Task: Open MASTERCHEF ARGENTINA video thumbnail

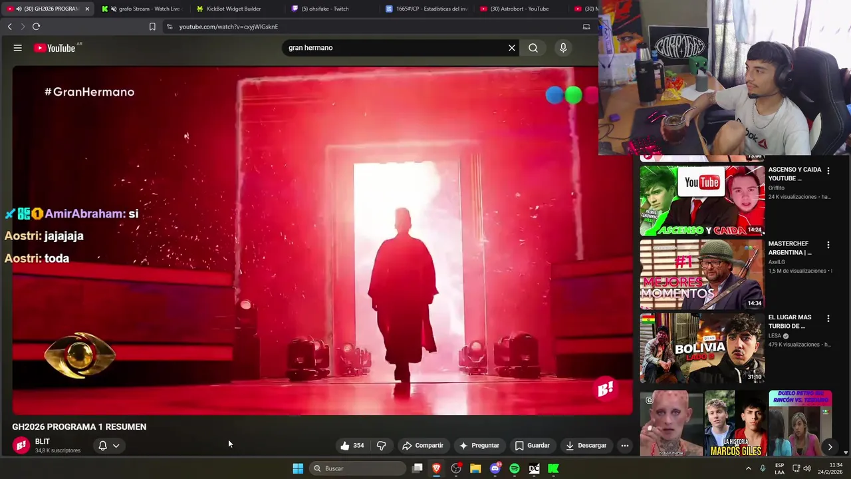Action: pos(702,274)
